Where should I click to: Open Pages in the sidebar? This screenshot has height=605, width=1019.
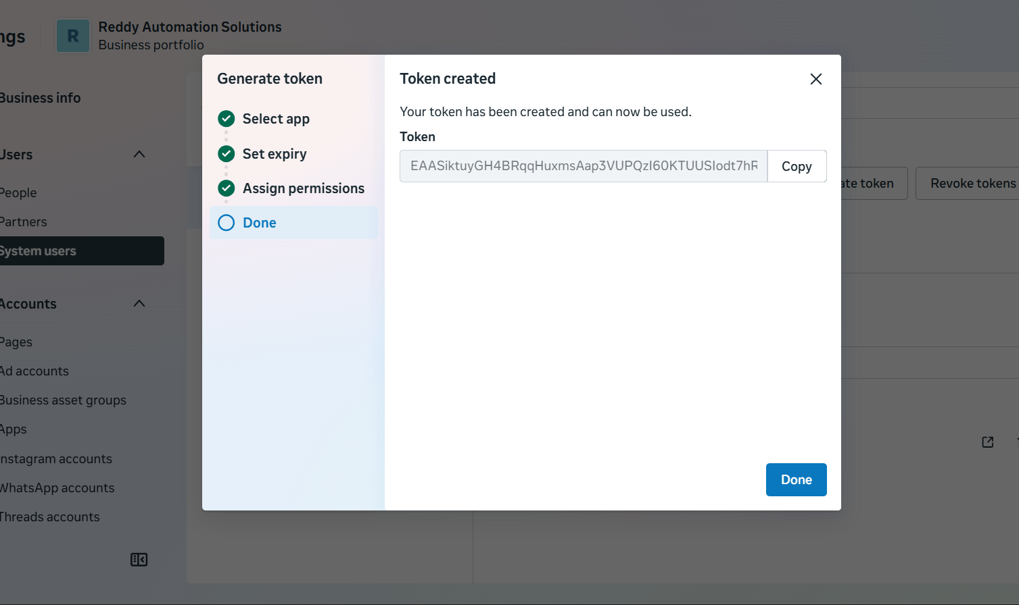(x=16, y=342)
